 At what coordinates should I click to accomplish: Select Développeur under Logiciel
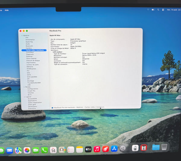tap(33, 107)
